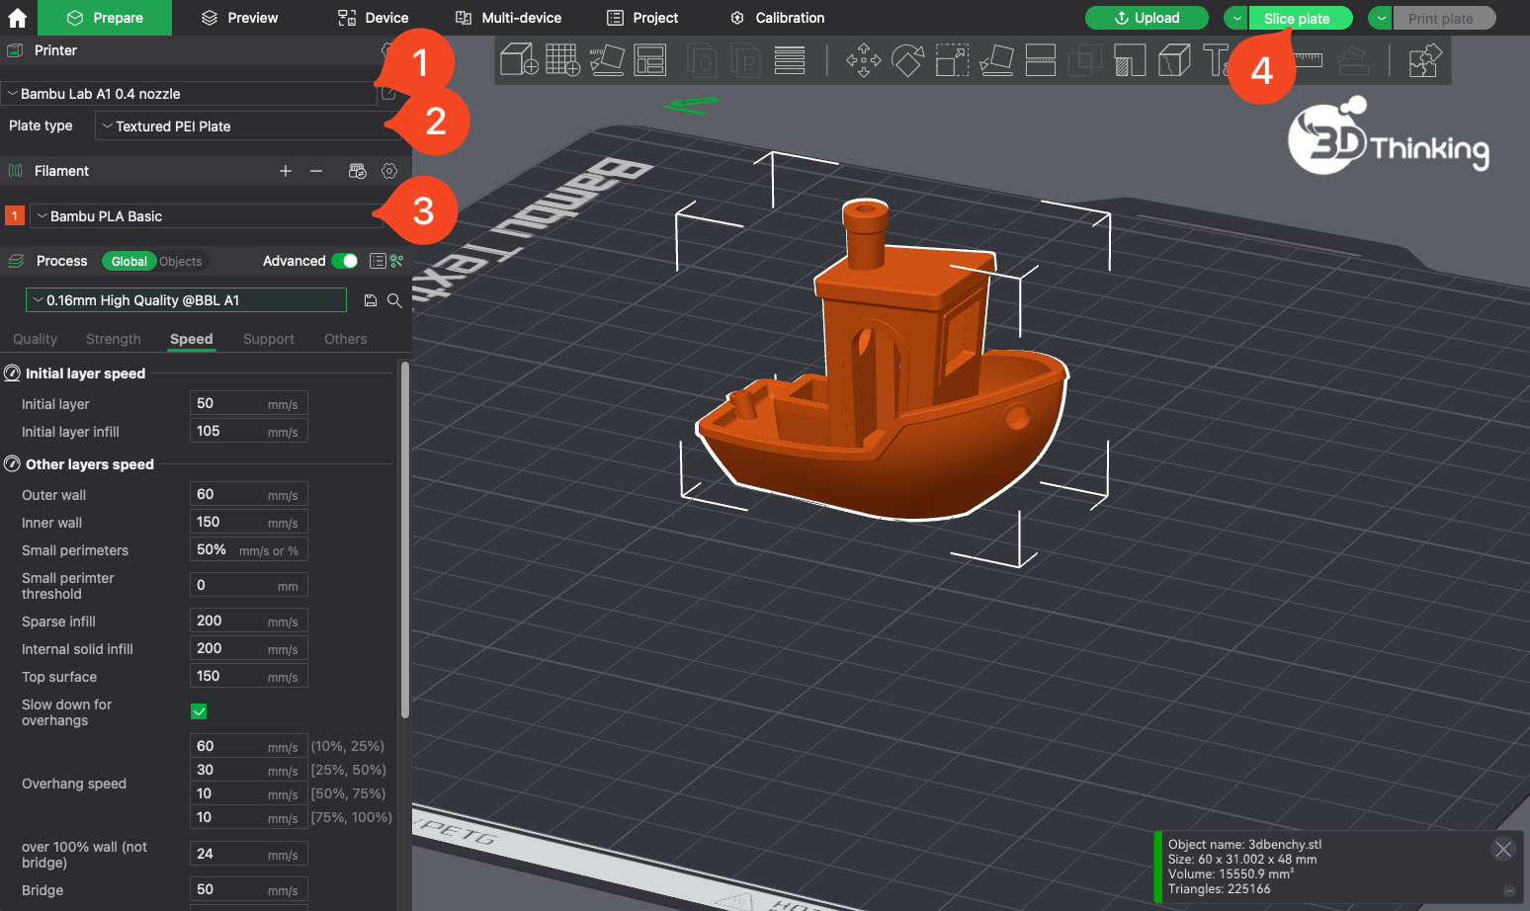Open the Device tab
This screenshot has height=911, width=1530.
pyautogui.click(x=373, y=18)
